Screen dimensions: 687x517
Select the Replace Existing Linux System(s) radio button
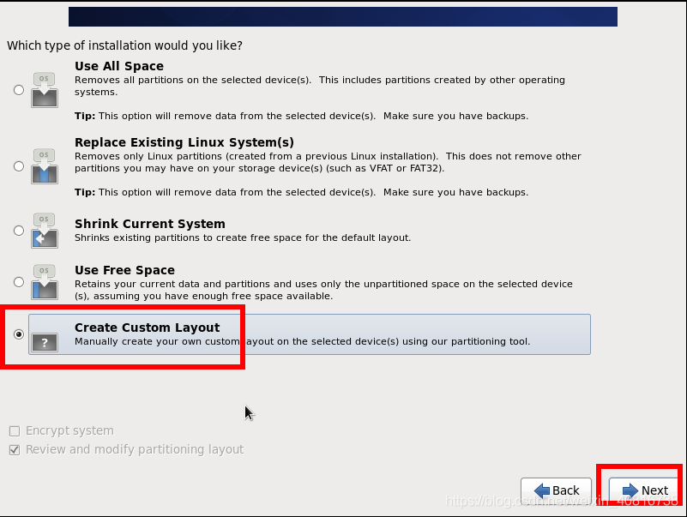[18, 166]
